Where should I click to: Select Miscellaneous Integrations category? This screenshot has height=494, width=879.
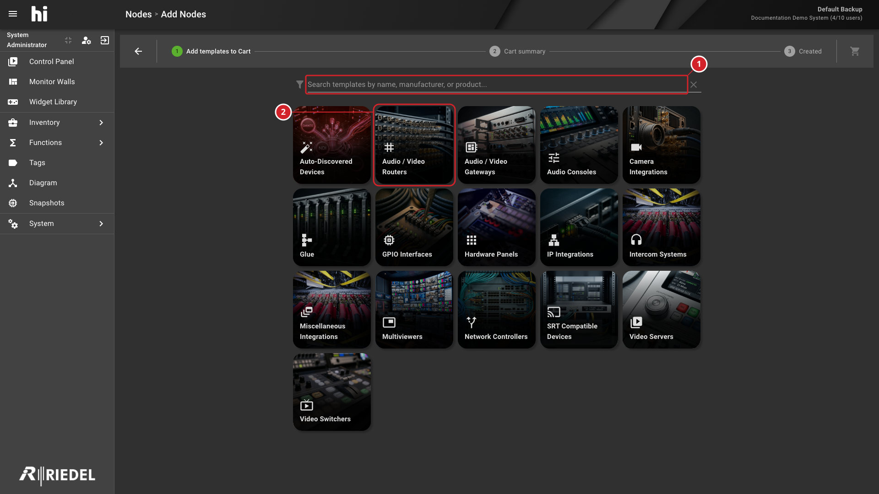click(332, 310)
